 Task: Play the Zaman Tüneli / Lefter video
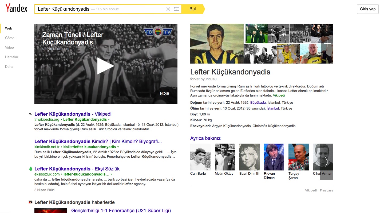coord(106,66)
